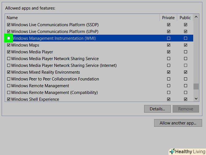This screenshot has width=206, height=155.
Task: Enable Windows Media Player Network Sharing Service
Action: 8,58
